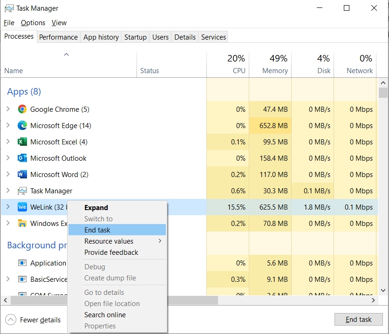Click the 652.8 MB memory value
This screenshot has height=334, width=389.
pyautogui.click(x=273, y=126)
